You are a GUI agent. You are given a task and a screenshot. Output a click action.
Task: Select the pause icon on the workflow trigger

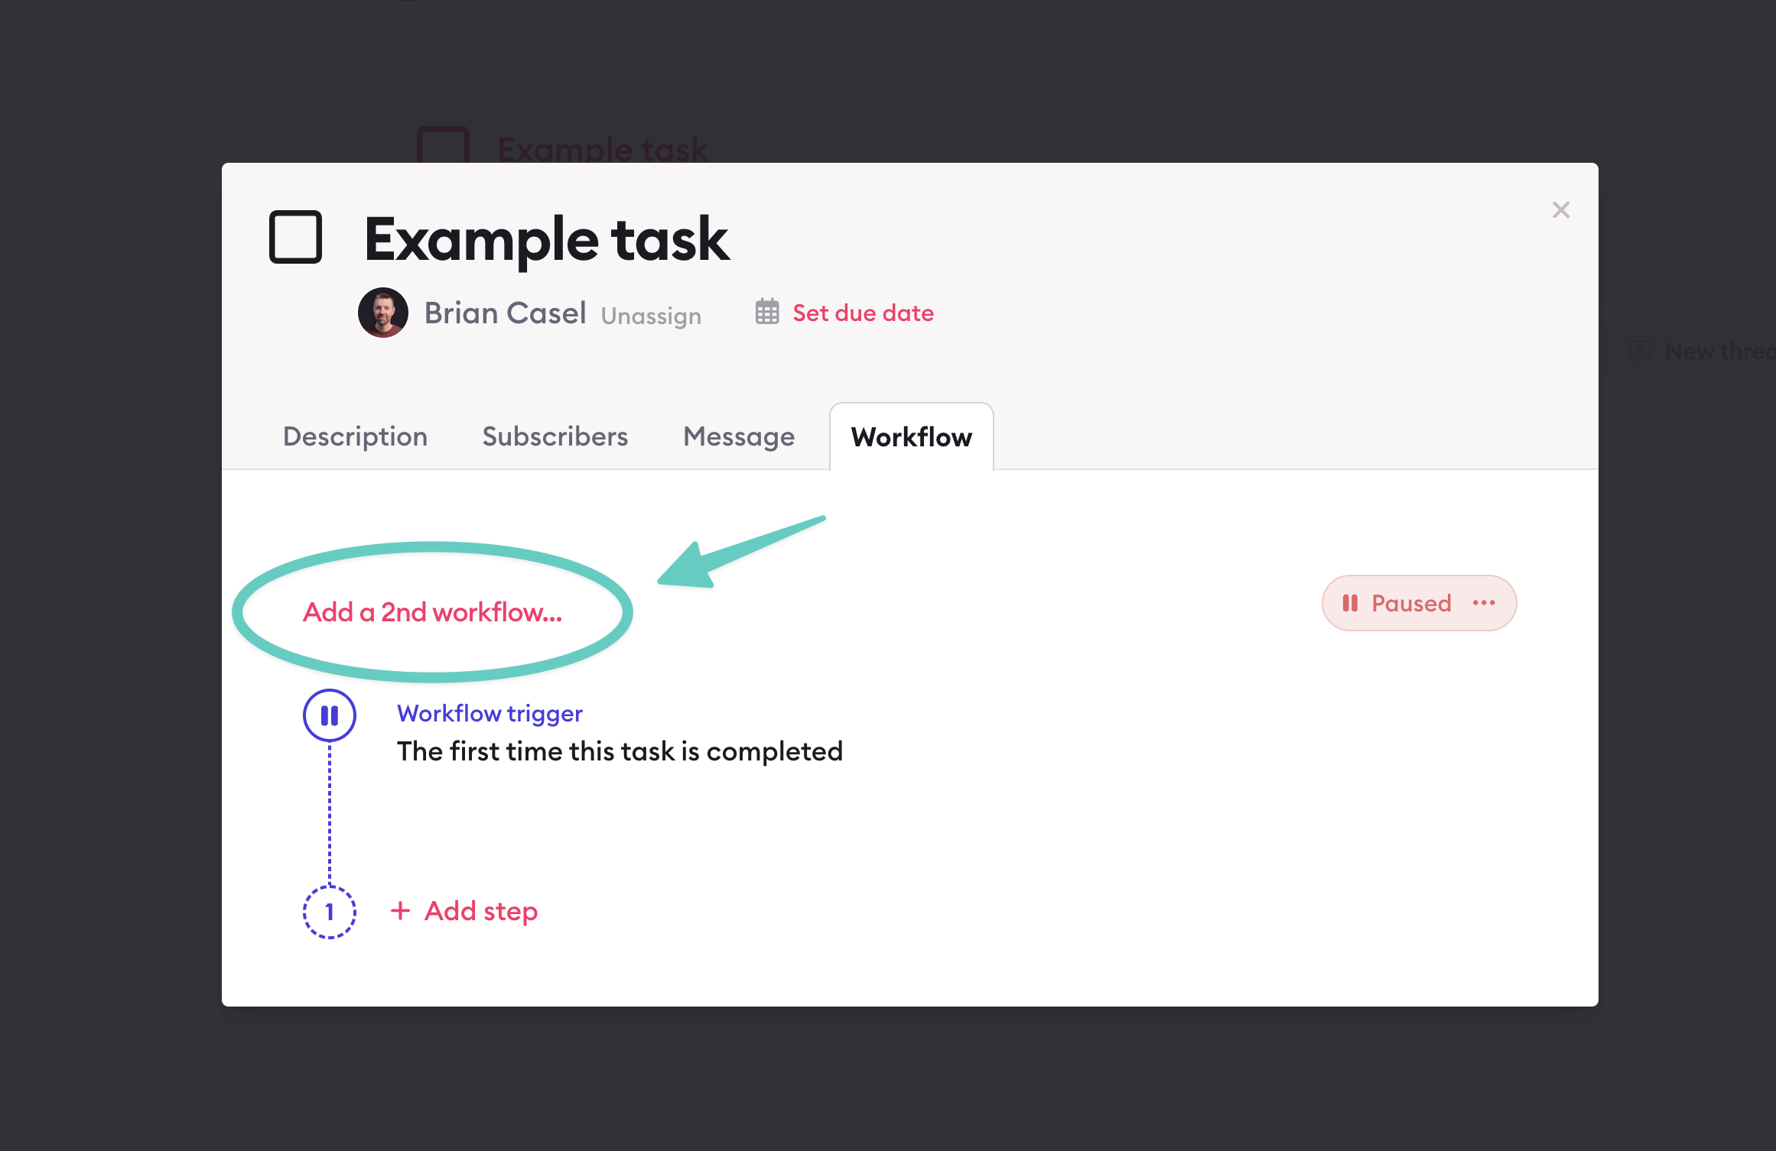(x=330, y=715)
